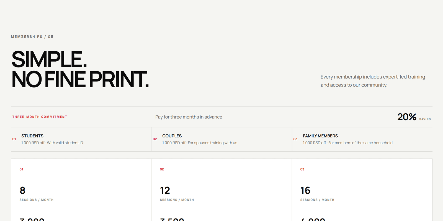Click the "COUPLES" discount title
Screen dimensions: 443x221
[172, 136]
